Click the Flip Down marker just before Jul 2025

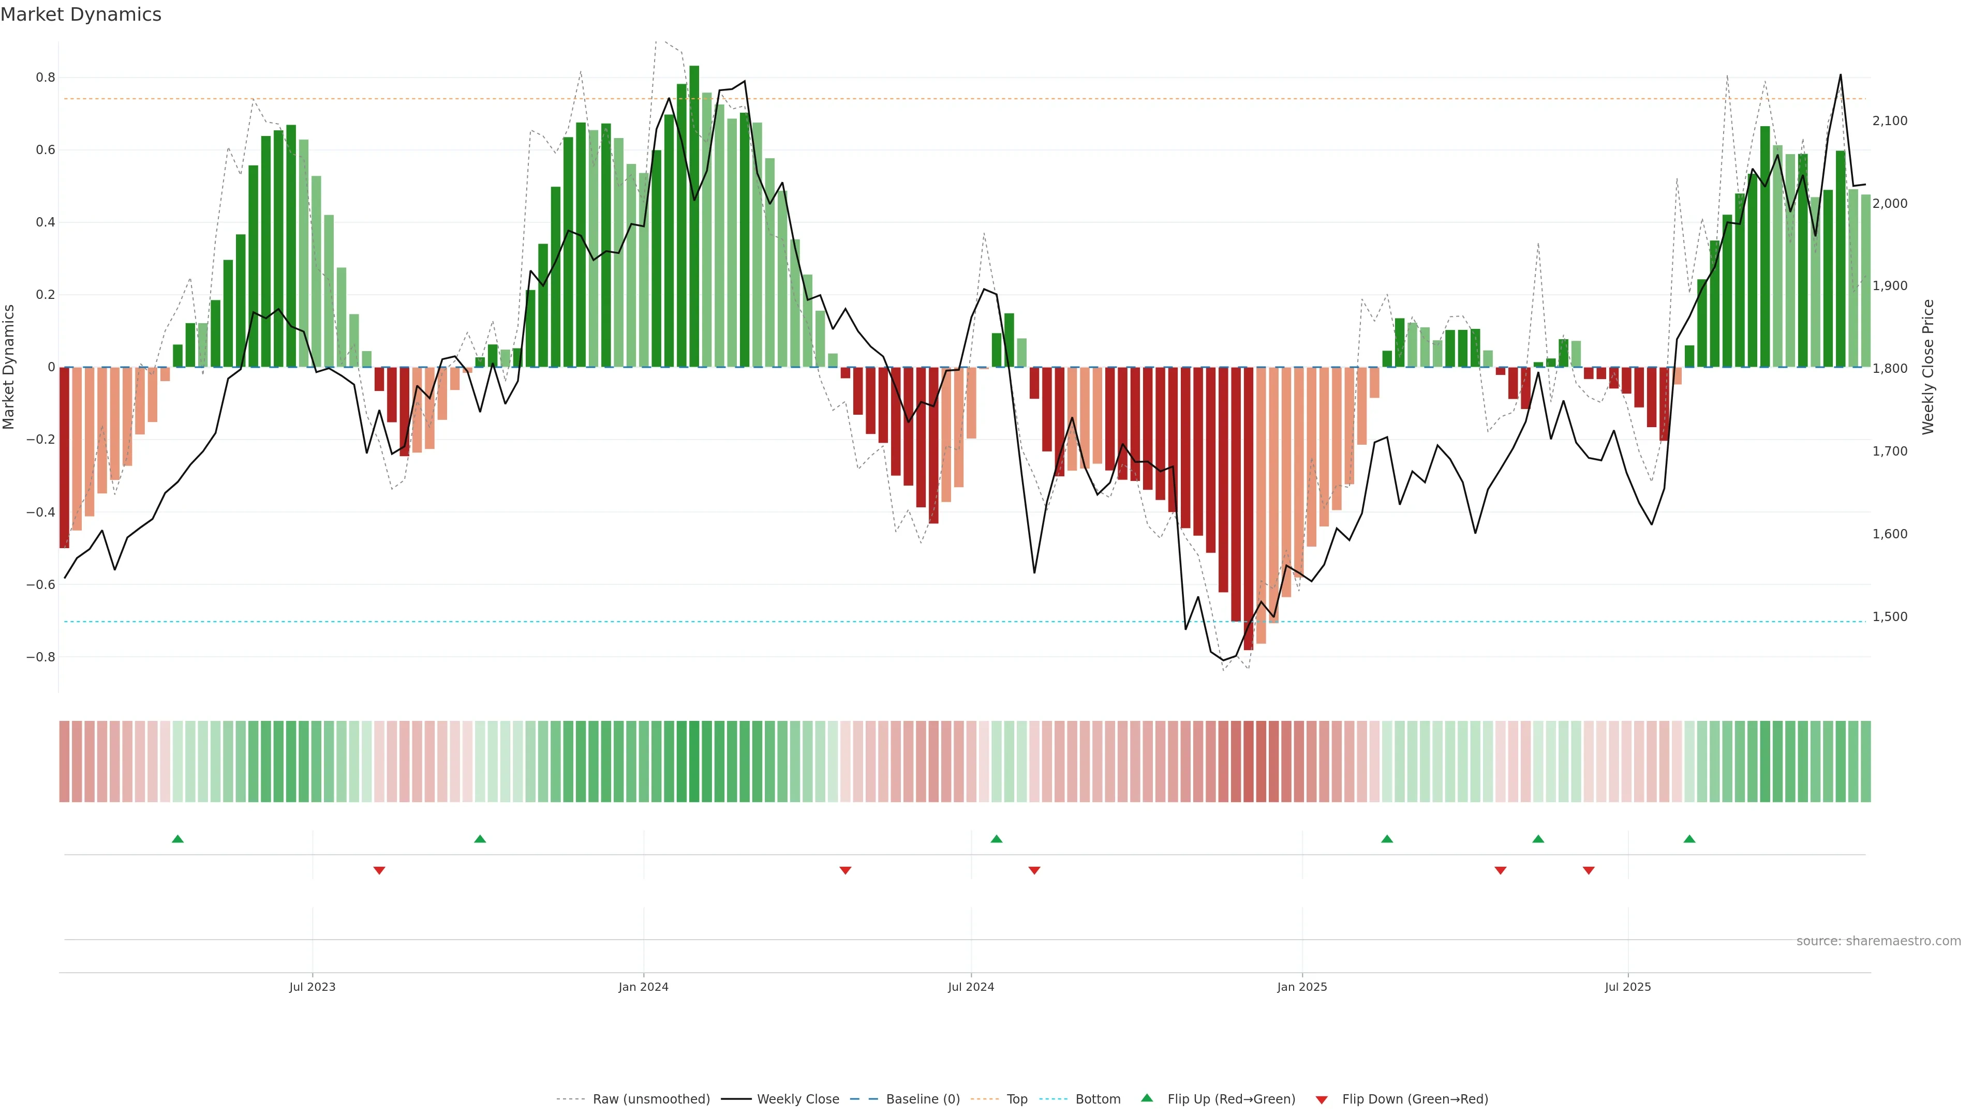1588,870
